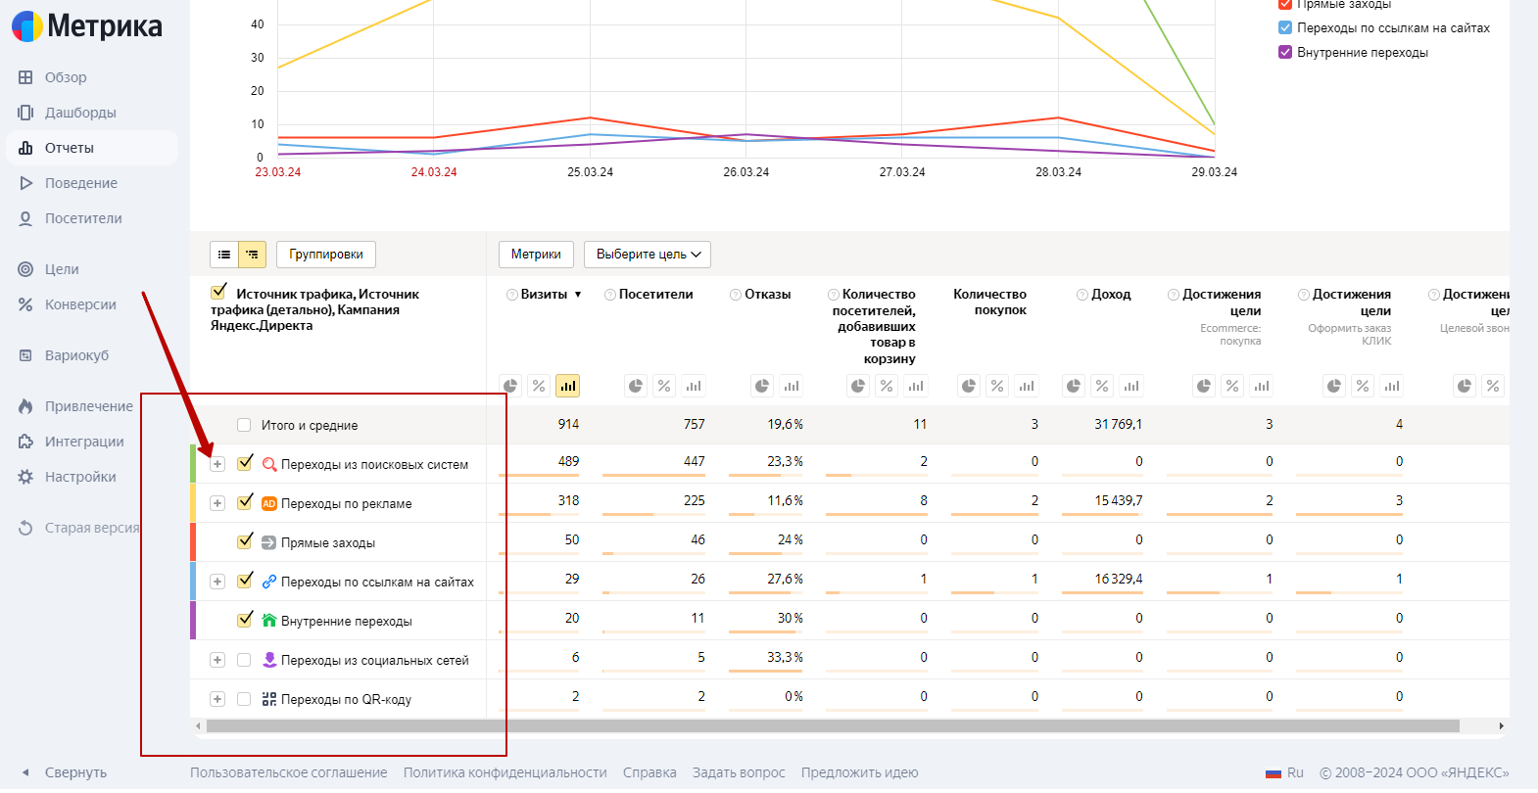The image size is (1538, 793).
Task: Click AD icon in Переходы по рекламе row
Action: (269, 503)
